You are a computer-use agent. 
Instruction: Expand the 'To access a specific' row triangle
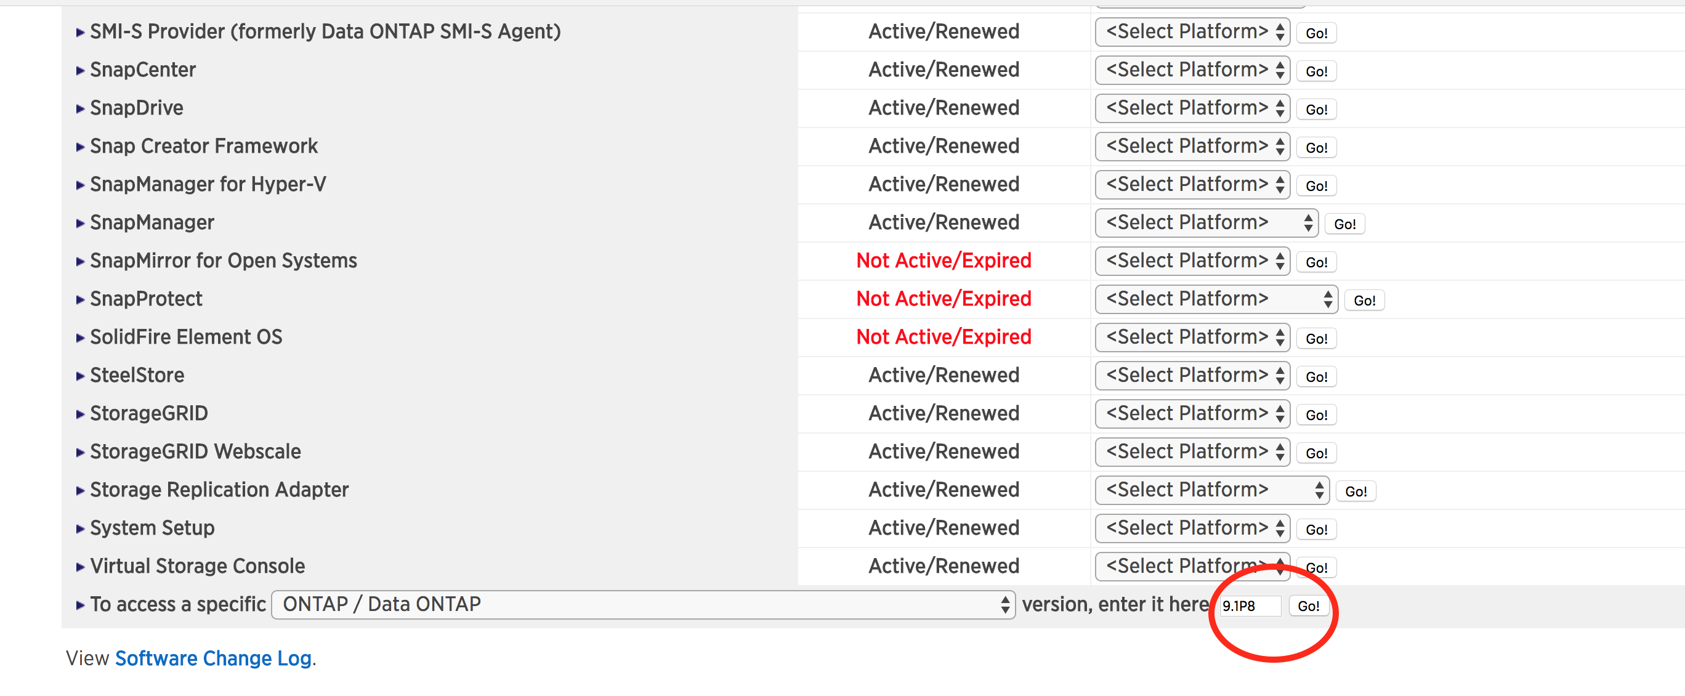[x=80, y=605]
